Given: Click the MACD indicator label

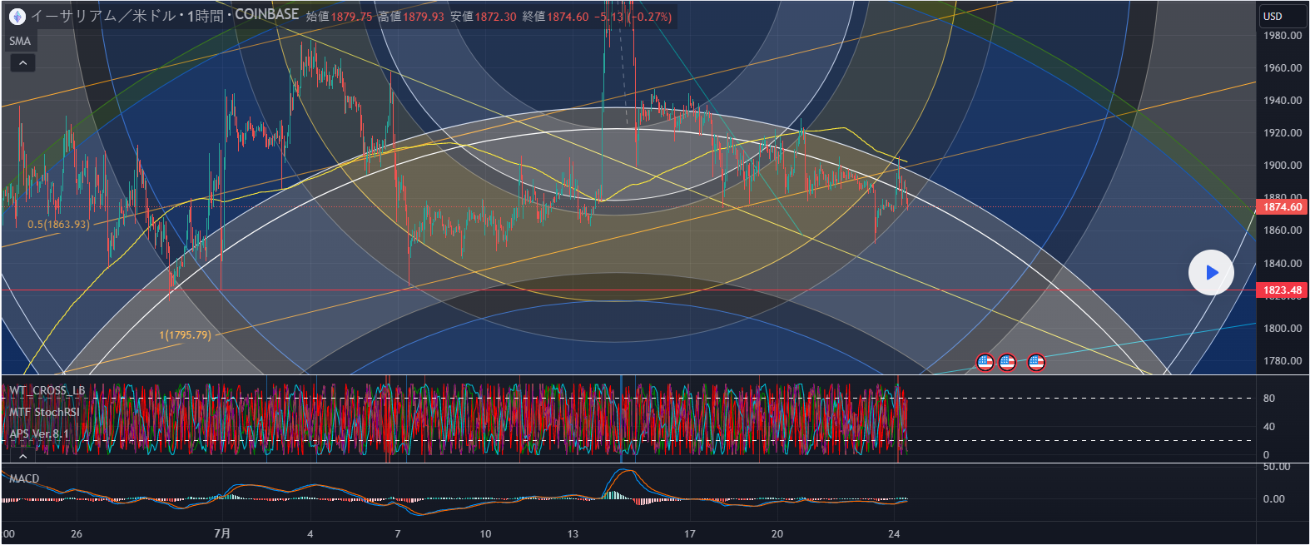Looking at the screenshot, I should [x=24, y=478].
